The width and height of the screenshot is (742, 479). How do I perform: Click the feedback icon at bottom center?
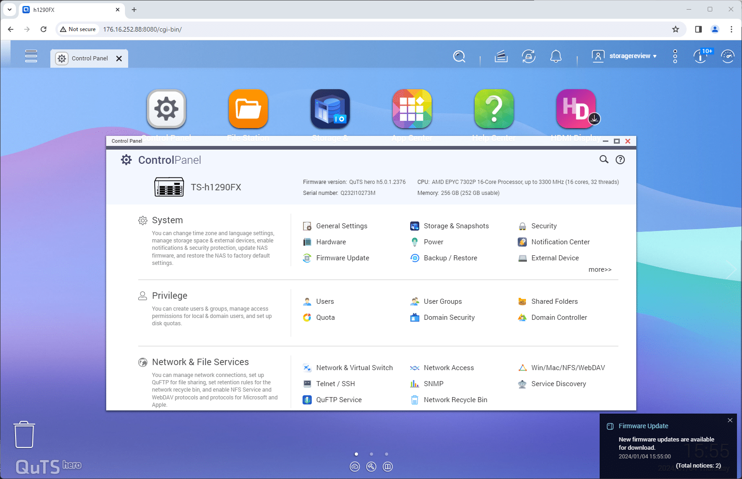pos(388,467)
